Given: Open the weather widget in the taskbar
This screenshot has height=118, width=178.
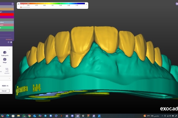Looking at the screenshot, I should click(x=151, y=116).
